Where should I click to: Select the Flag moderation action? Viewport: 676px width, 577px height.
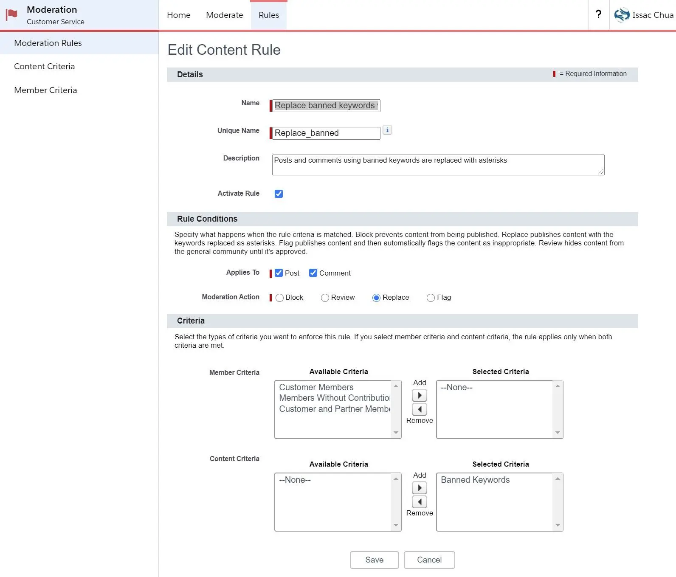pyautogui.click(x=431, y=298)
